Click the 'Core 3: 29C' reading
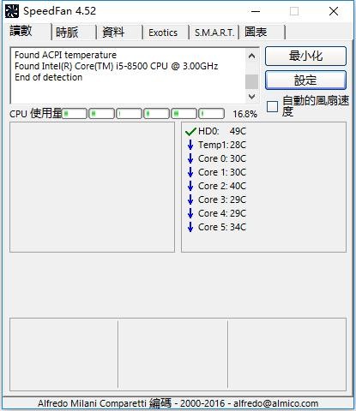 point(222,200)
